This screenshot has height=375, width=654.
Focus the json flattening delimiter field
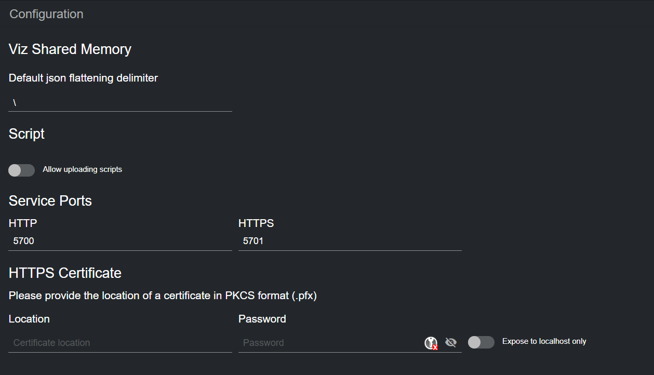(x=120, y=103)
